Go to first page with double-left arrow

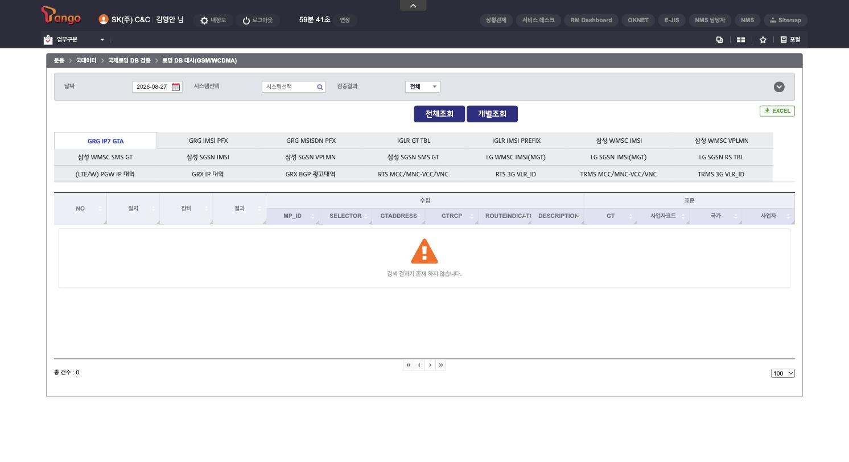[409, 365]
